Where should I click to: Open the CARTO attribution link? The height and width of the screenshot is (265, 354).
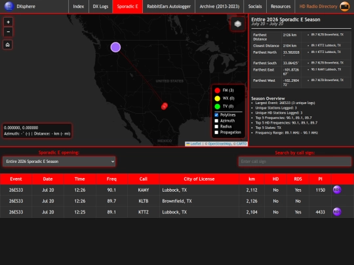click(241, 144)
